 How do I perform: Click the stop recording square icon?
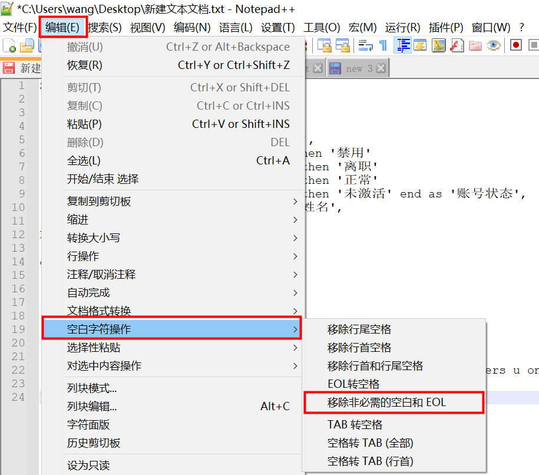533,45
